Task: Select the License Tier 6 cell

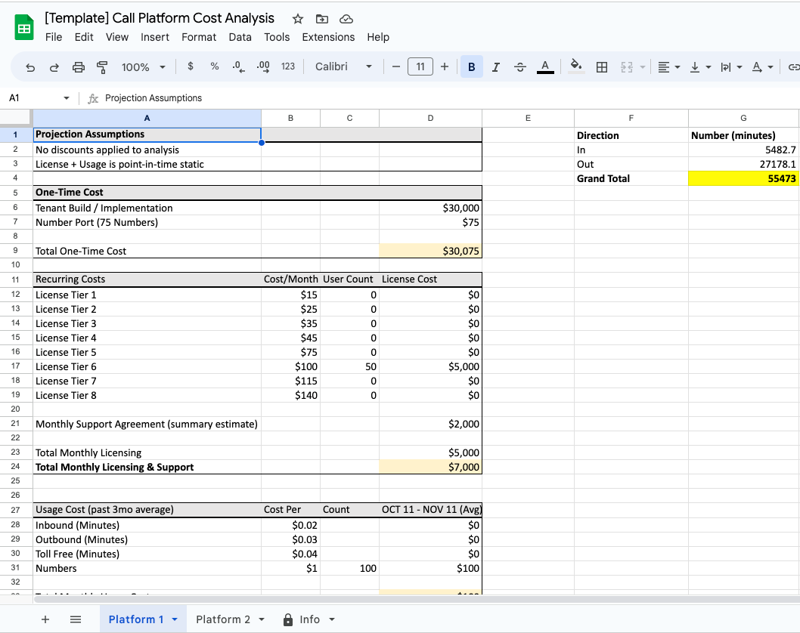Action: (x=147, y=366)
